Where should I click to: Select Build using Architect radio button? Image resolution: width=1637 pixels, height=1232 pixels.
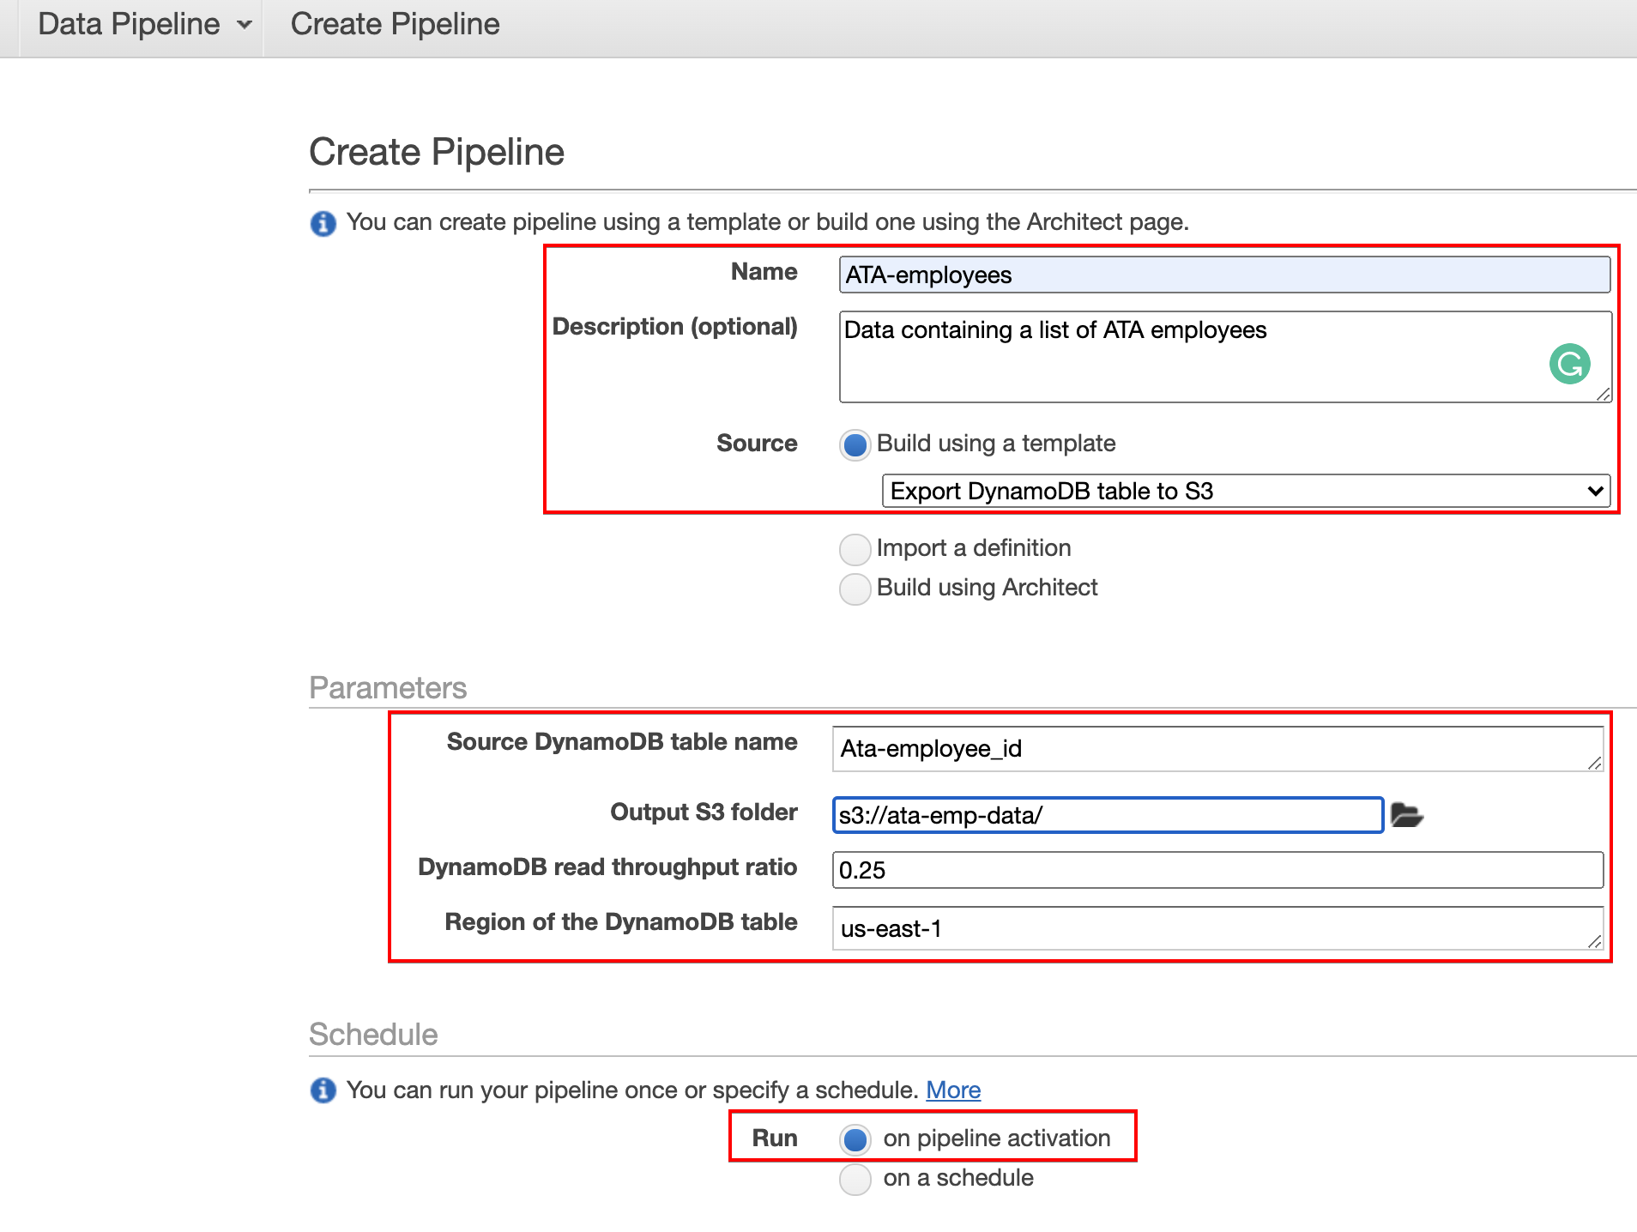click(x=855, y=589)
